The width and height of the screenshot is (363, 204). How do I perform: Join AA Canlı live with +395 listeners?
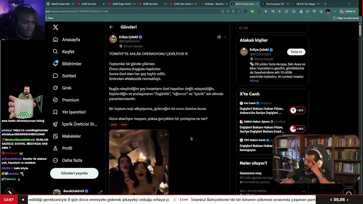pos(297,110)
